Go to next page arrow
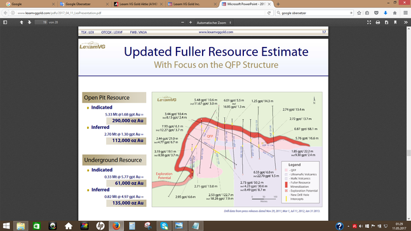 [x=29, y=22]
